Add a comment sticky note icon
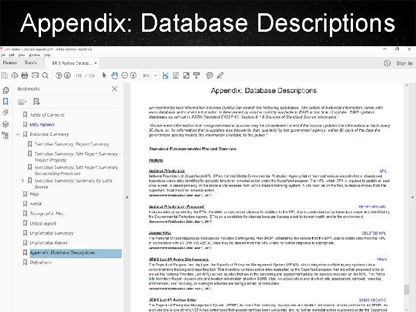 210,76
